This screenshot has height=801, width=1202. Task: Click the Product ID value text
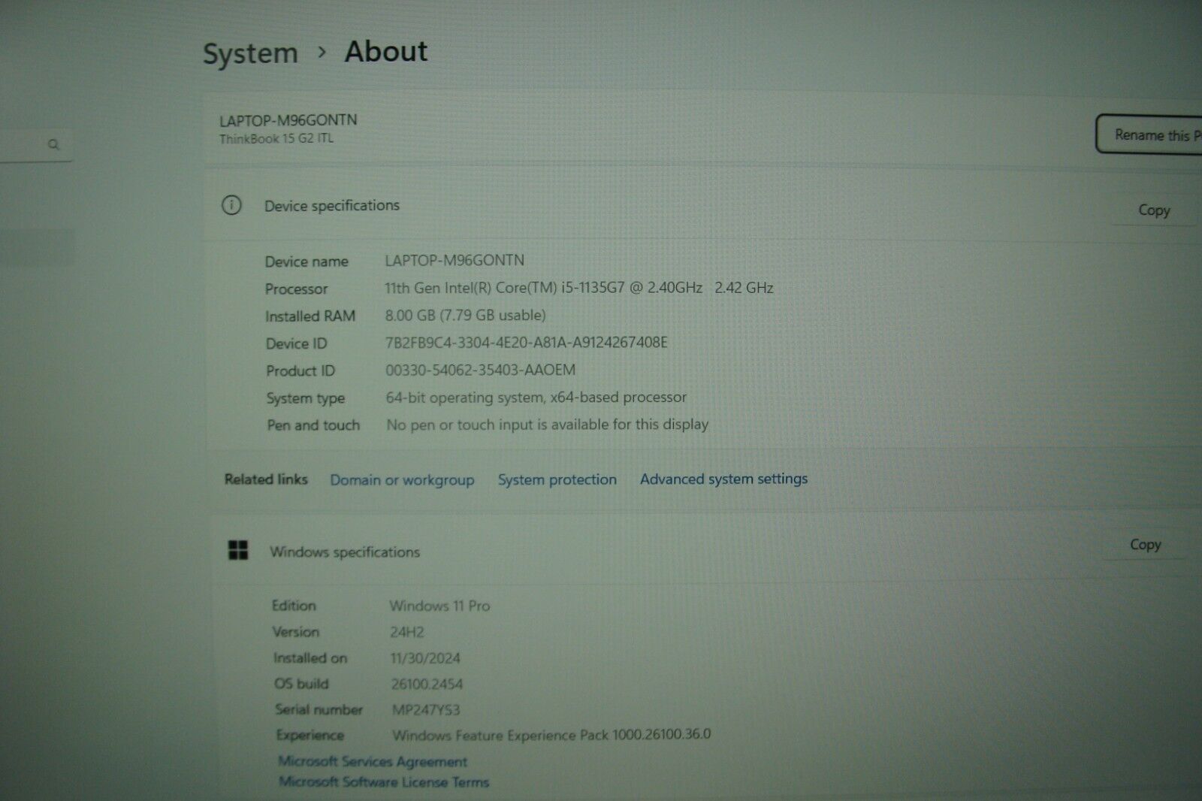click(x=480, y=370)
